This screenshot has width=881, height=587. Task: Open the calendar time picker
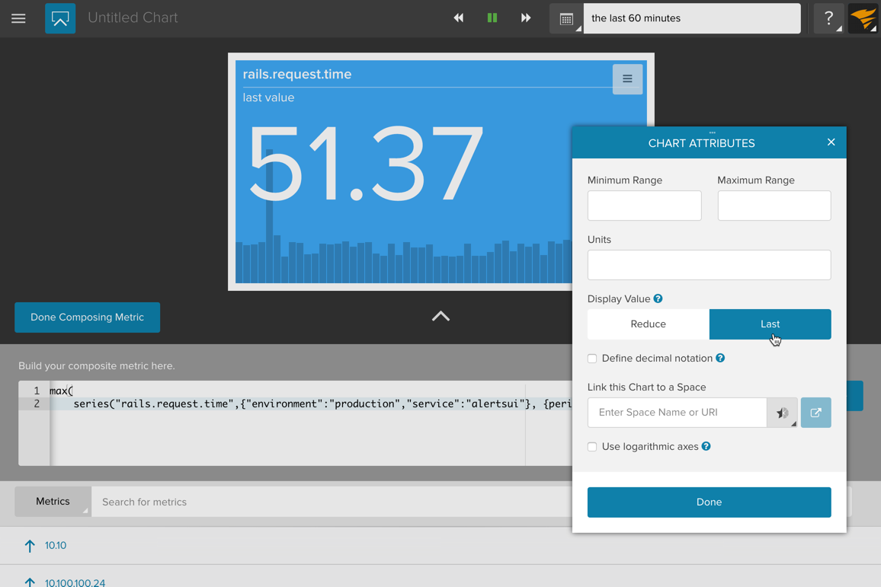(x=566, y=19)
